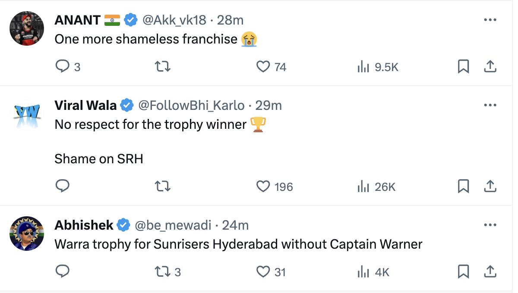518x293 pixels.
Task: Bookmark ANANT's tweet
Action: tap(463, 66)
